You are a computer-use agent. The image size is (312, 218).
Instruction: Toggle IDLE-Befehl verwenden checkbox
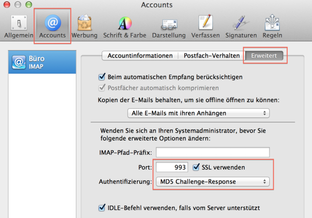click(102, 208)
